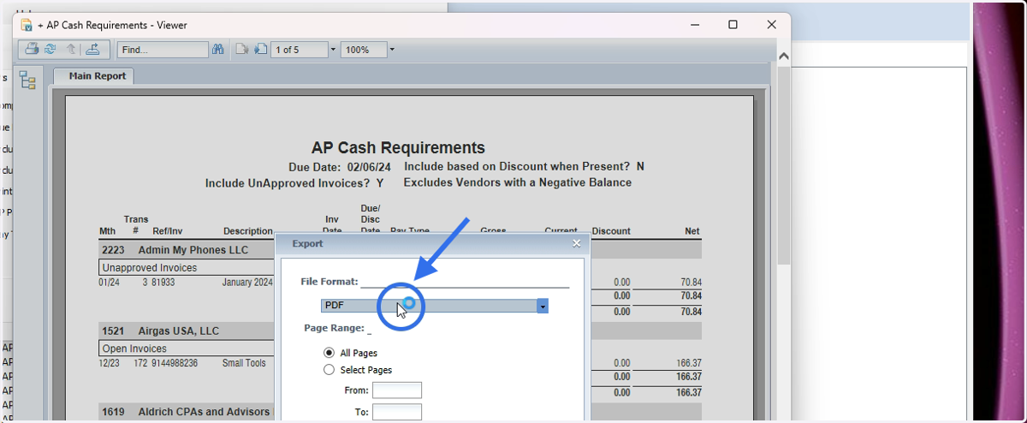Click the Due Date 02/06/24 text

coord(340,166)
